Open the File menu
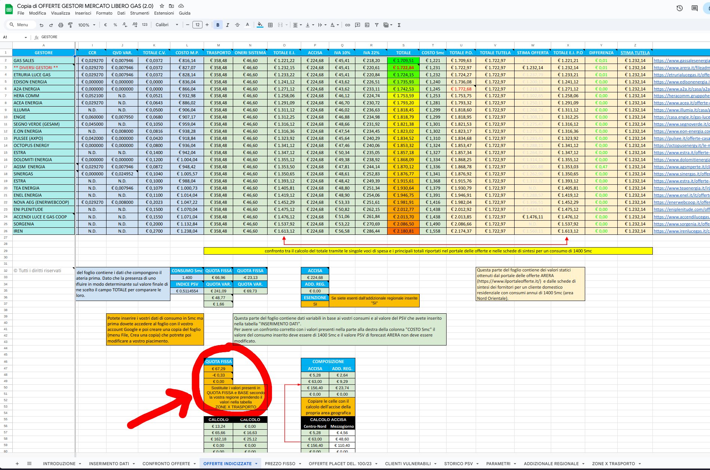 (21, 13)
